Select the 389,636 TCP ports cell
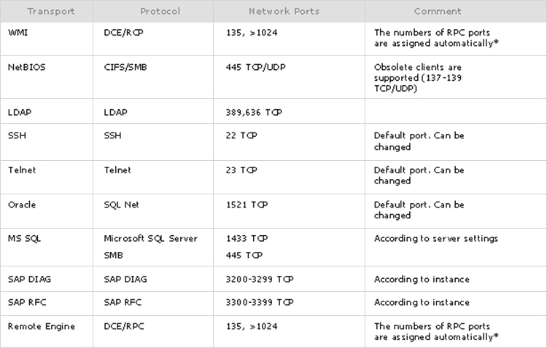Image resolution: width=547 pixels, height=348 pixels. pos(290,111)
